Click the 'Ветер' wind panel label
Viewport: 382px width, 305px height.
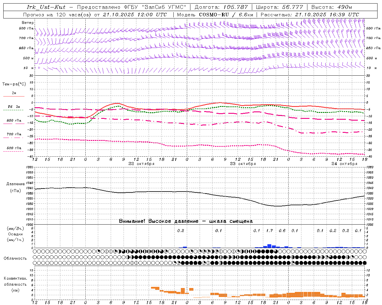click(28, 23)
